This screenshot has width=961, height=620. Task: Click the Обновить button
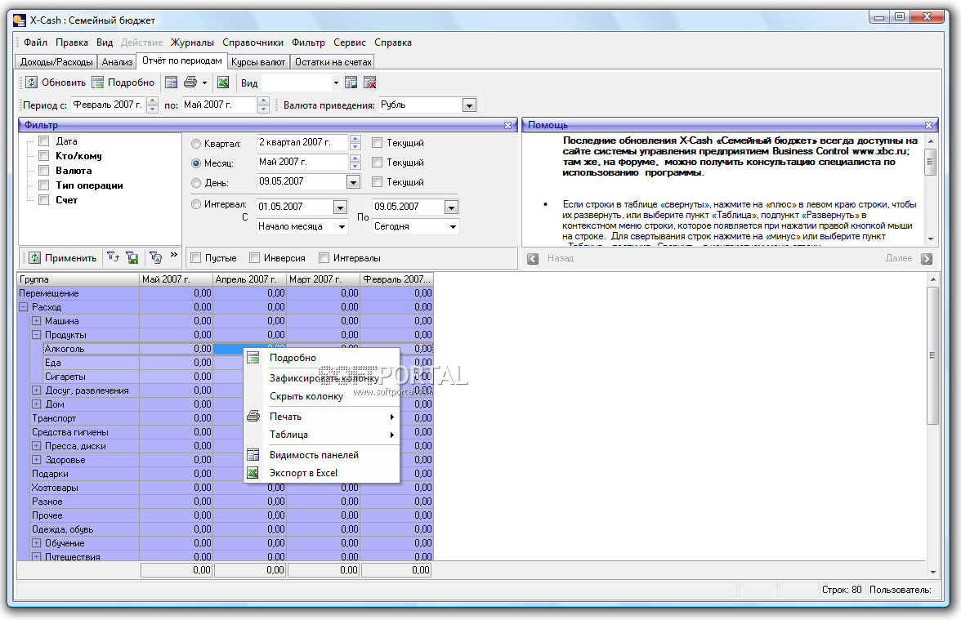56,83
